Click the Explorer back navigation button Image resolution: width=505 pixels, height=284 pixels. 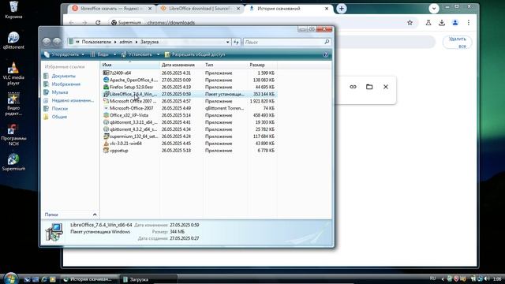[x=47, y=42]
